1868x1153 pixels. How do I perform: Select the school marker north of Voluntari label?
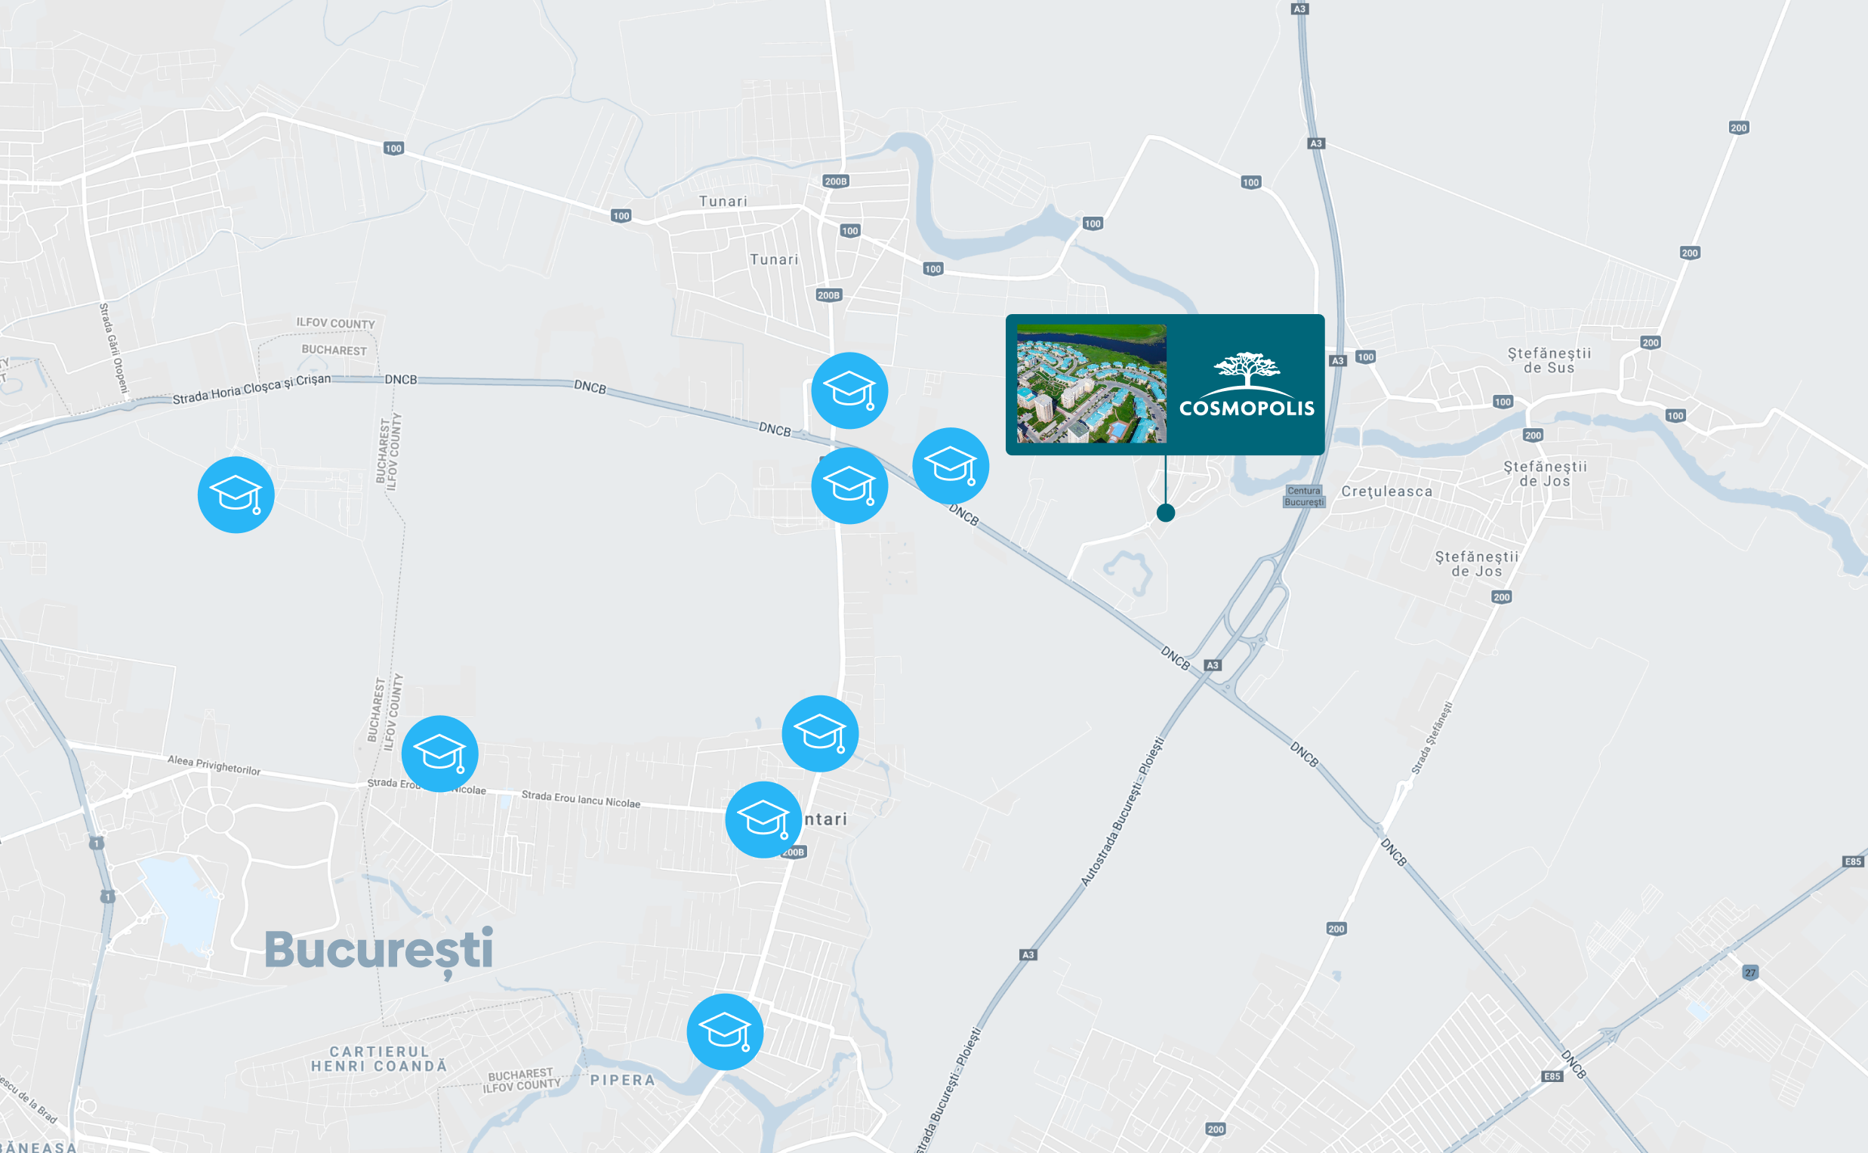click(x=821, y=734)
